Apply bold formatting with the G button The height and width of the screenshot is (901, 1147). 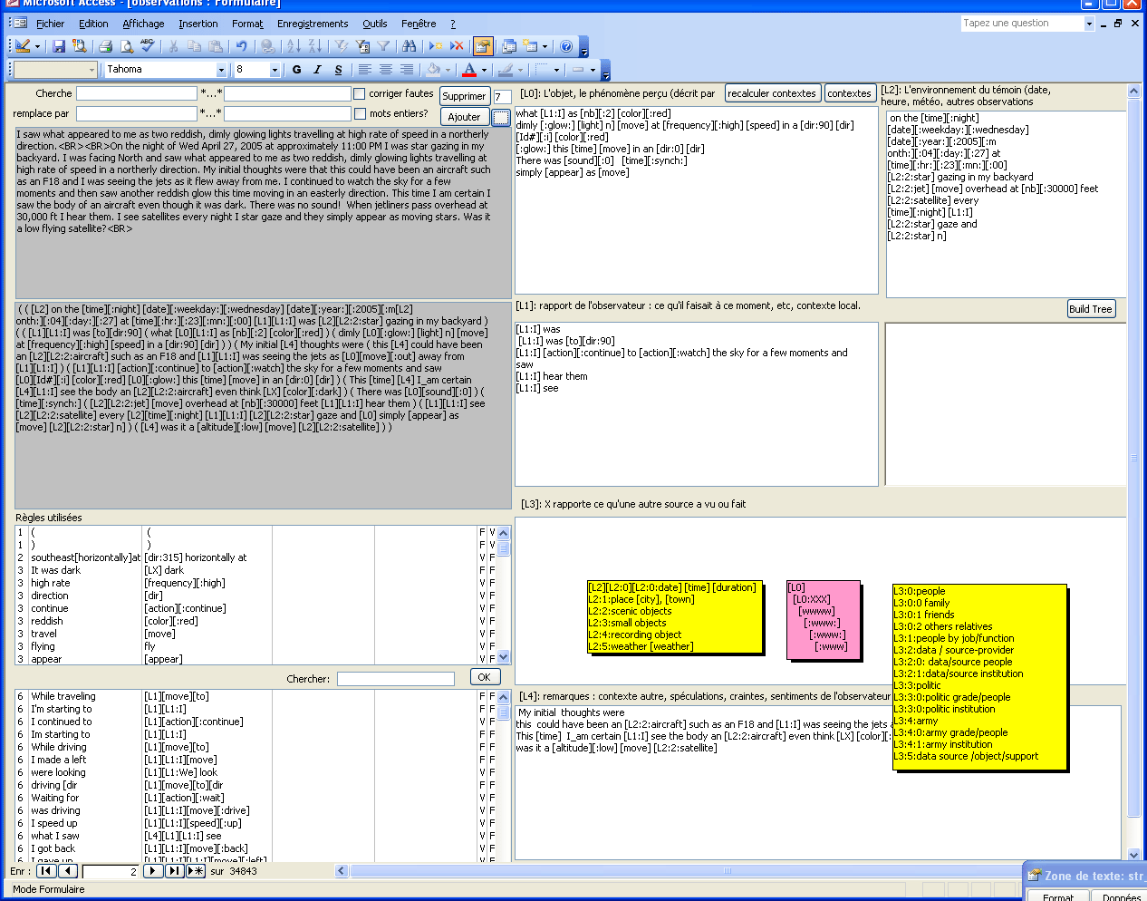(x=296, y=70)
